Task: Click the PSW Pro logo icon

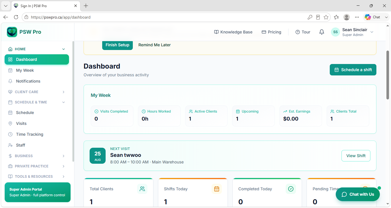Action: pyautogui.click(x=12, y=32)
